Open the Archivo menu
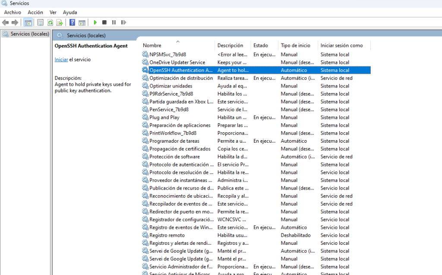The width and height of the screenshot is (442, 275). [13, 12]
